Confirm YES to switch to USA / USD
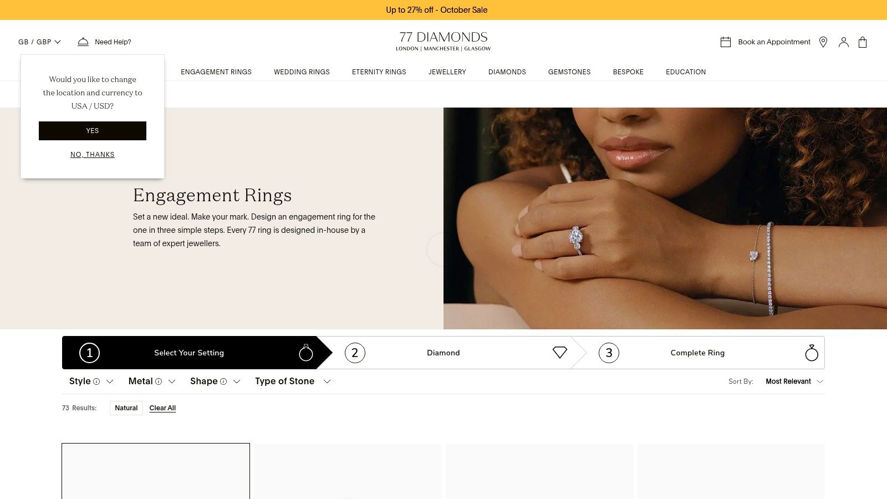The image size is (887, 499). [x=93, y=131]
